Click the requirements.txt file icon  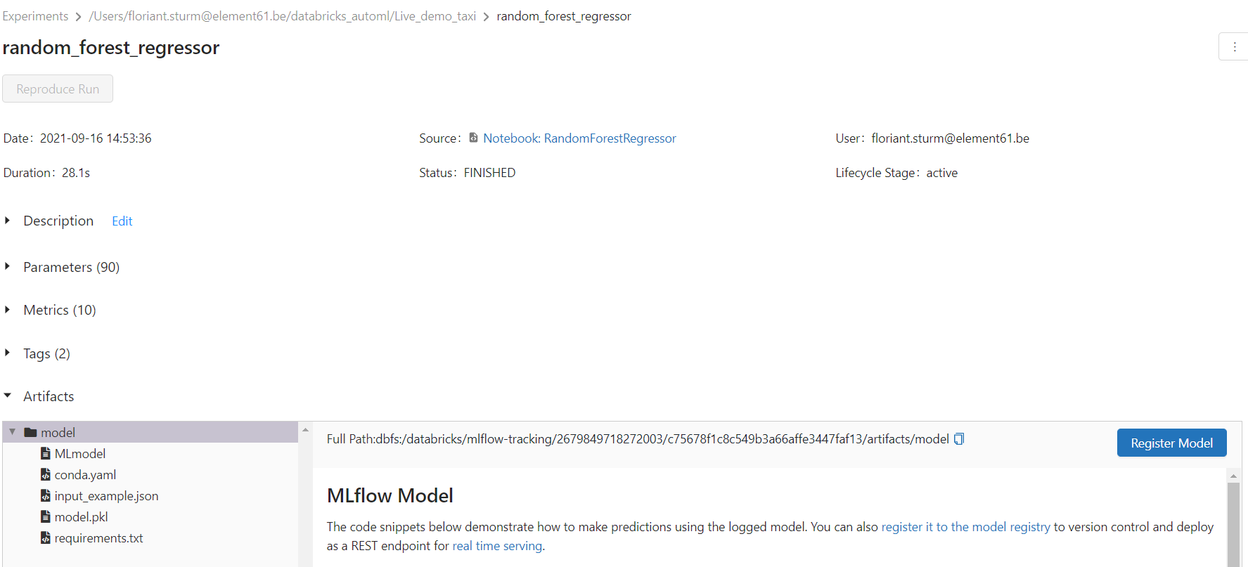(x=46, y=537)
